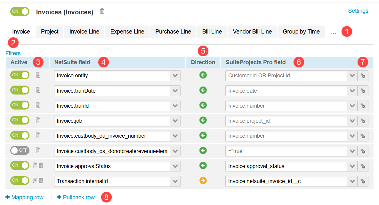
Task: Copy the donotcreaterevenueelem mapping row
Action: (x=38, y=150)
